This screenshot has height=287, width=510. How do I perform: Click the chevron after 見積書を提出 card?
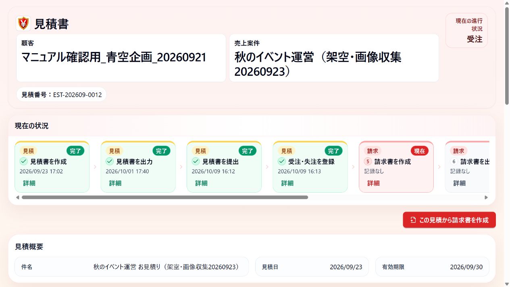click(267, 167)
